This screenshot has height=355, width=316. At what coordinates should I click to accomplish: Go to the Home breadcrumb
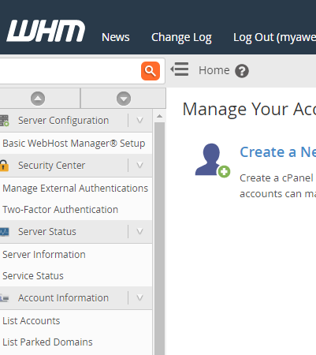214,70
